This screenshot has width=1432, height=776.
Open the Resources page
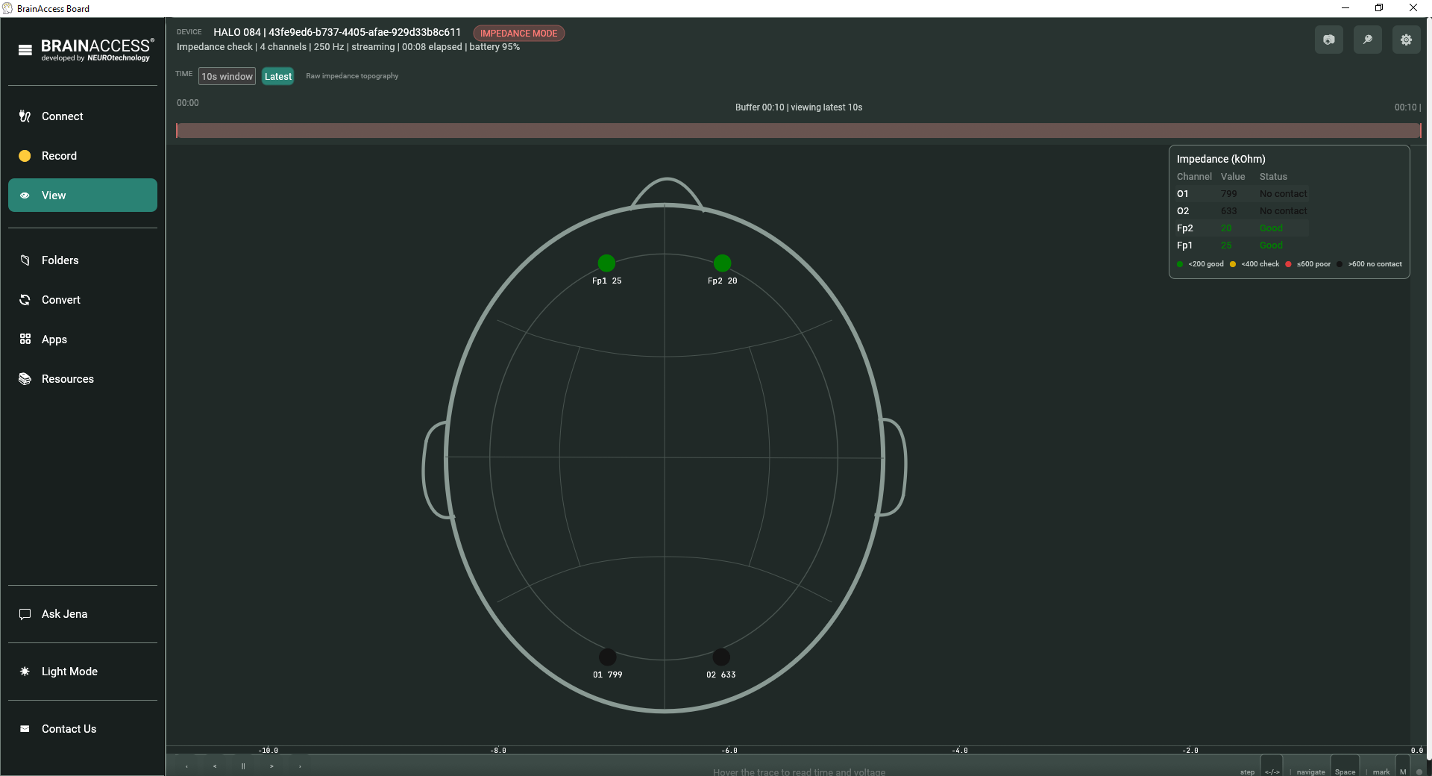[x=83, y=379]
